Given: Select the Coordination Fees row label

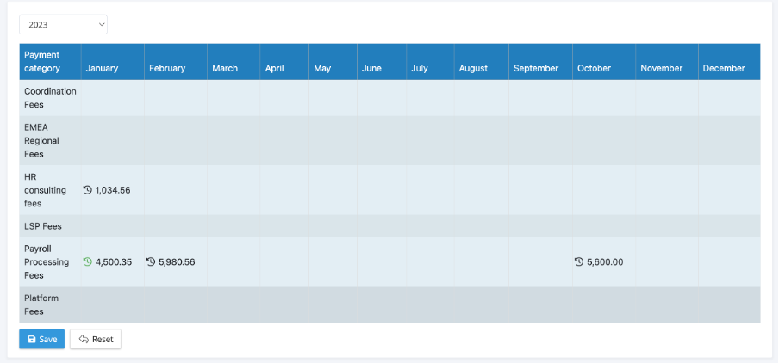Looking at the screenshot, I should pos(50,98).
